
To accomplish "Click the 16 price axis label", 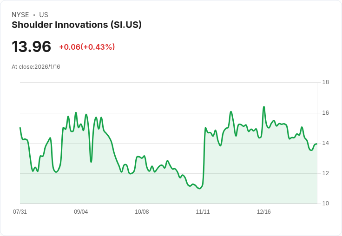I will [326, 113].
